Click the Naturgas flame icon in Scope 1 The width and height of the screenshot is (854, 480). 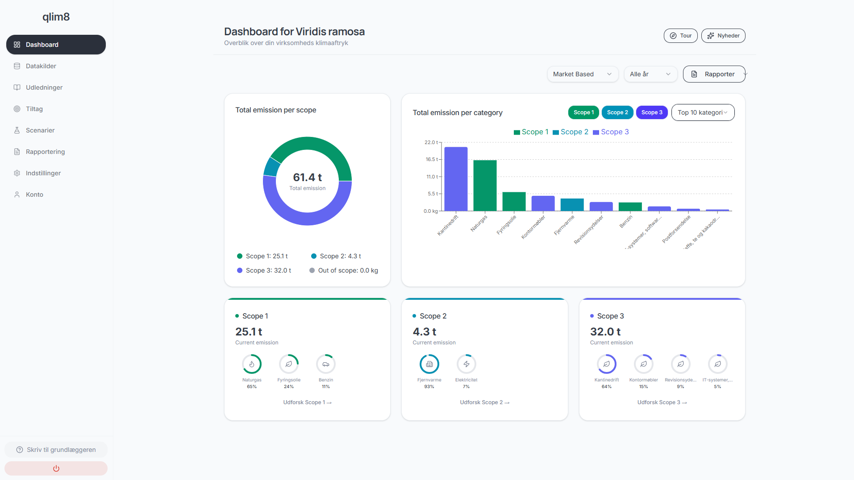(252, 364)
